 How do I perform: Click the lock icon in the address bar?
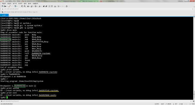click(x=3, y=9)
